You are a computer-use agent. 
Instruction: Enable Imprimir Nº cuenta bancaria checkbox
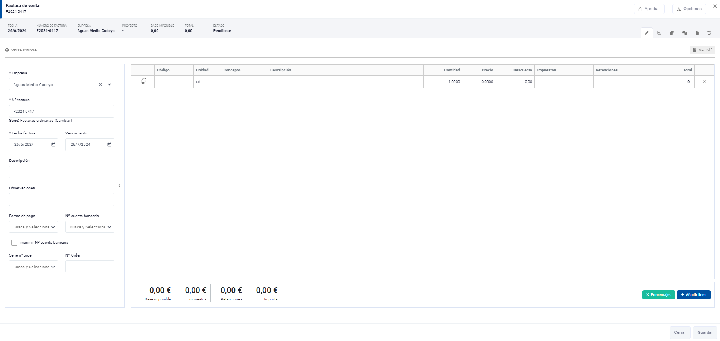click(x=14, y=243)
